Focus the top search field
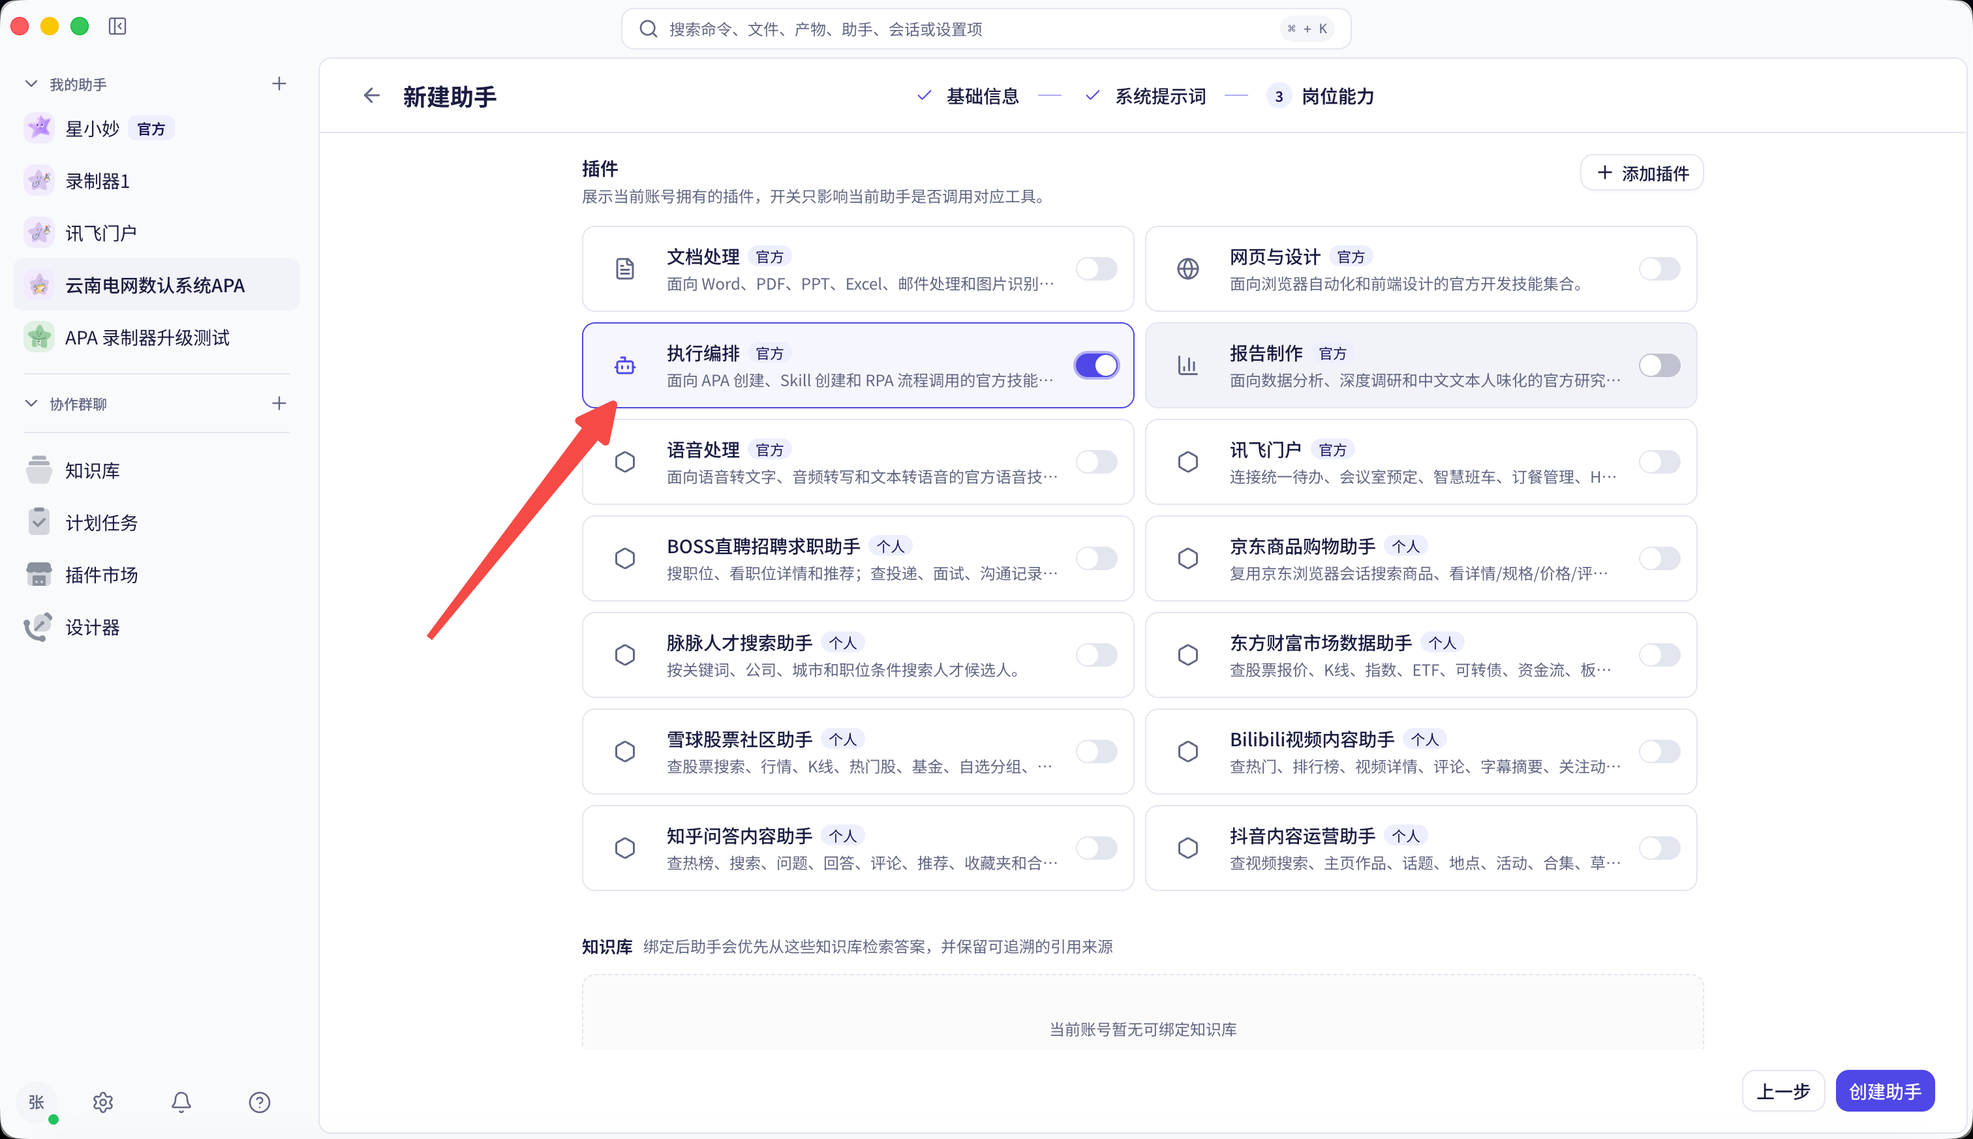 [x=986, y=29]
